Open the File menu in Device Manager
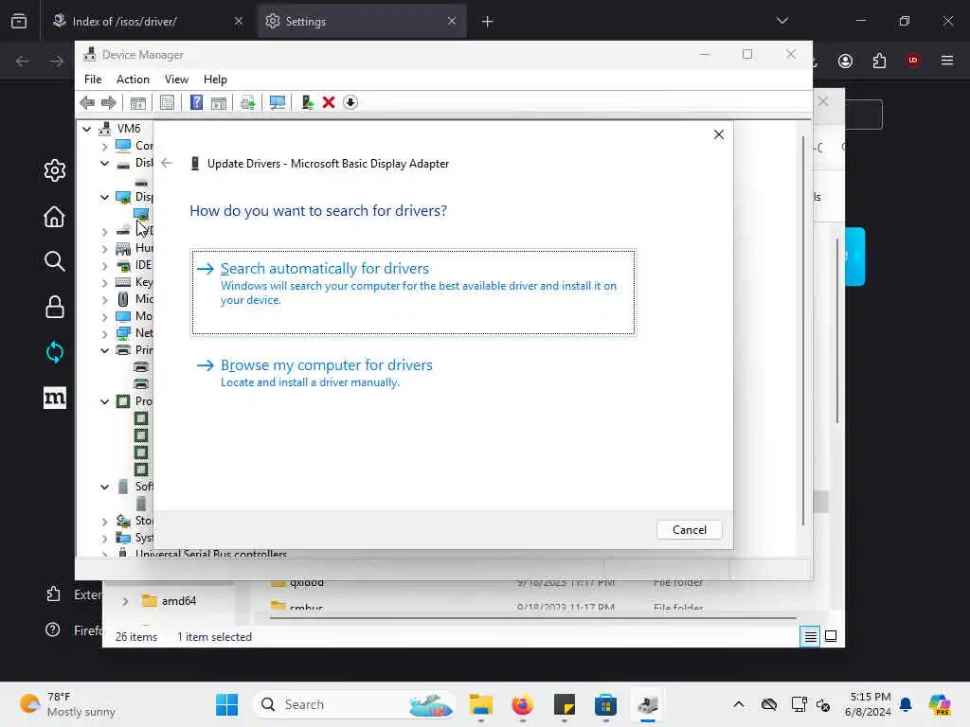The image size is (970, 727). (x=93, y=80)
